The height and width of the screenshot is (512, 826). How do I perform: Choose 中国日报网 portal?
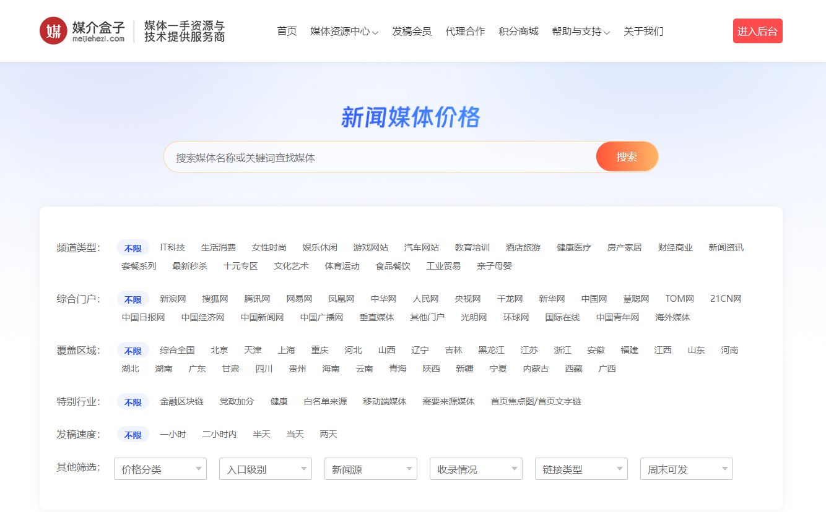tap(143, 317)
